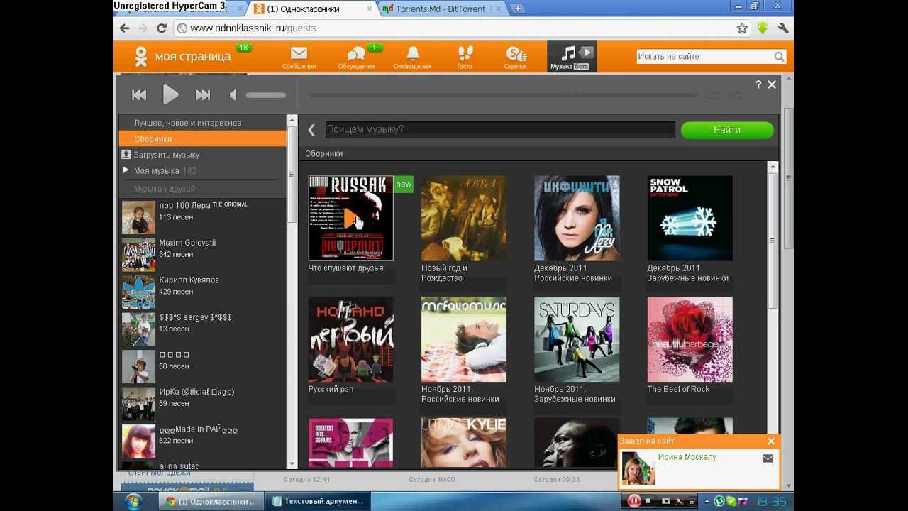Select the Сборники menu item
The height and width of the screenshot is (511, 908).
coord(202,139)
